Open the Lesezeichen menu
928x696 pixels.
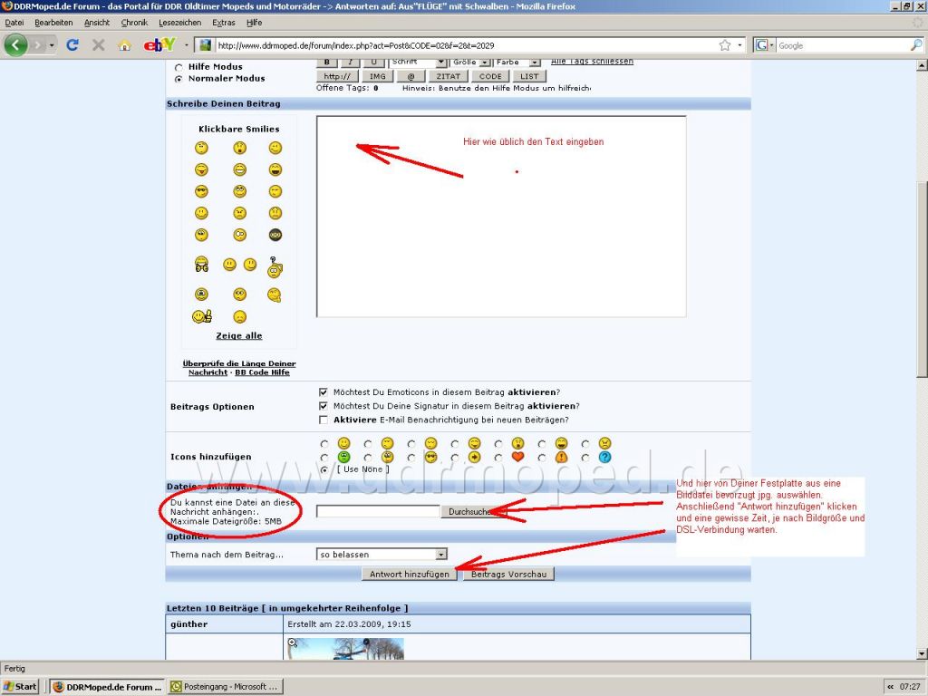(x=179, y=22)
